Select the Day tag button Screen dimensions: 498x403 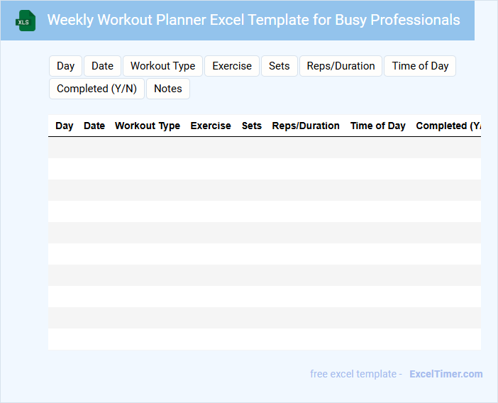pos(66,66)
